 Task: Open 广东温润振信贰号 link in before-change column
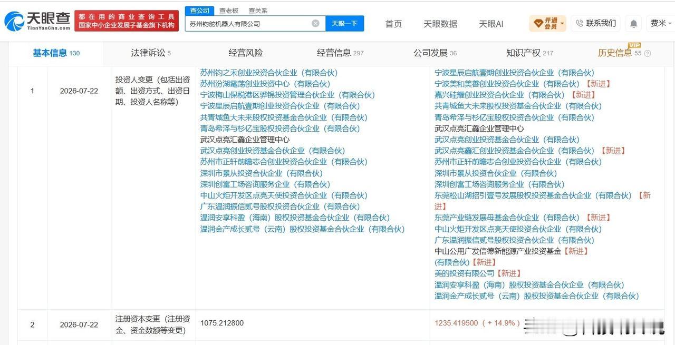click(x=279, y=206)
